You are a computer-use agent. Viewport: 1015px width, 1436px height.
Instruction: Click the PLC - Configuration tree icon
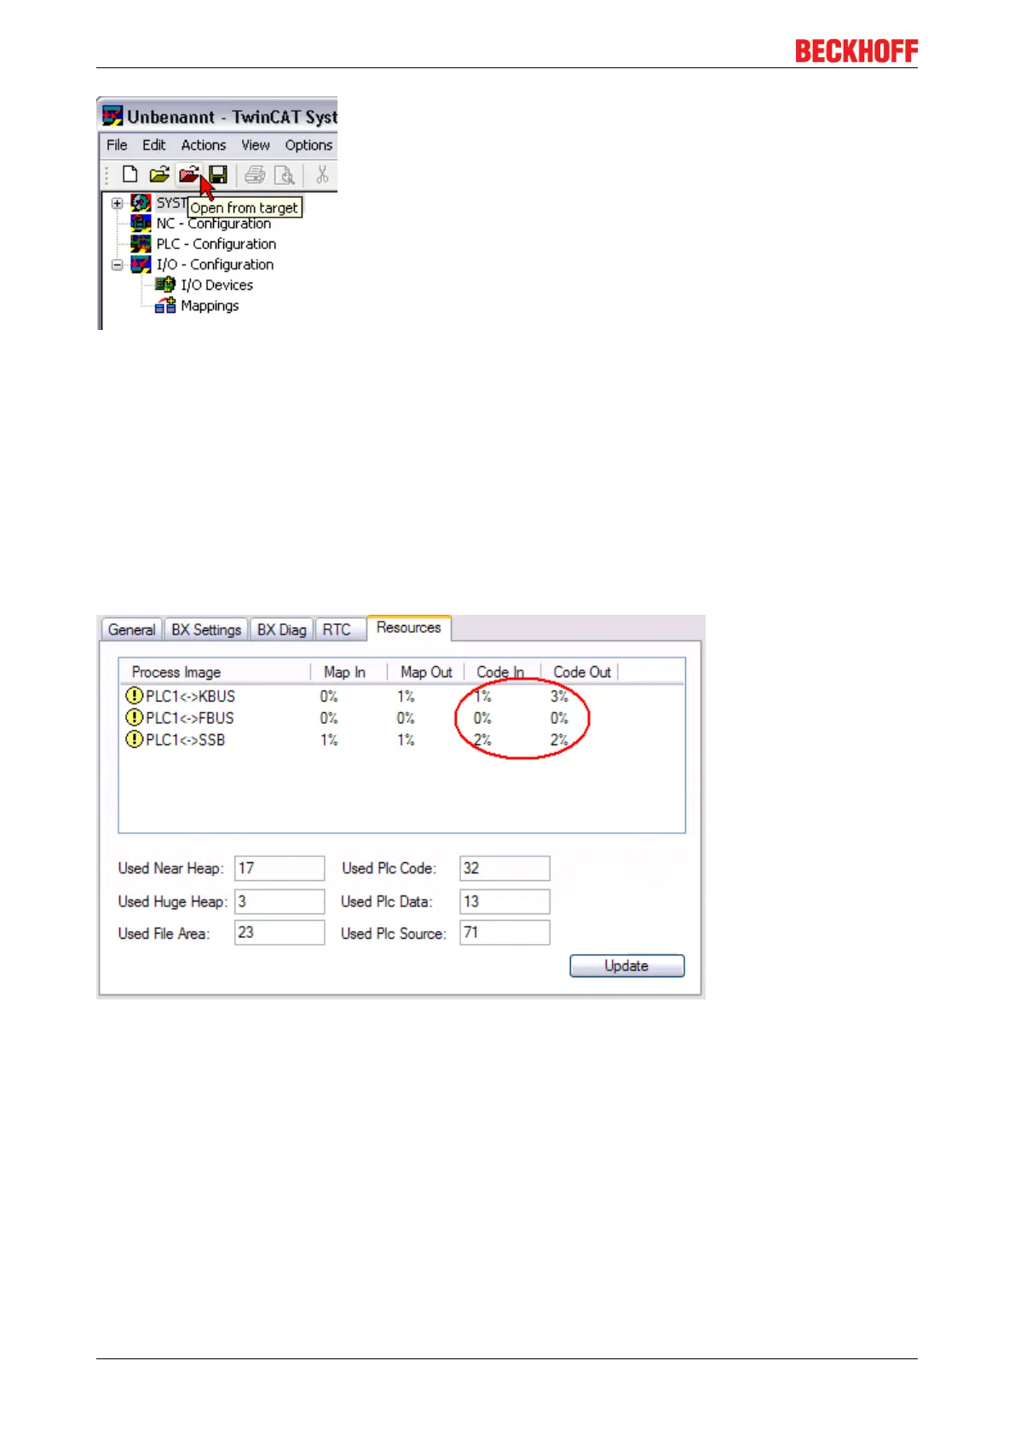[141, 244]
